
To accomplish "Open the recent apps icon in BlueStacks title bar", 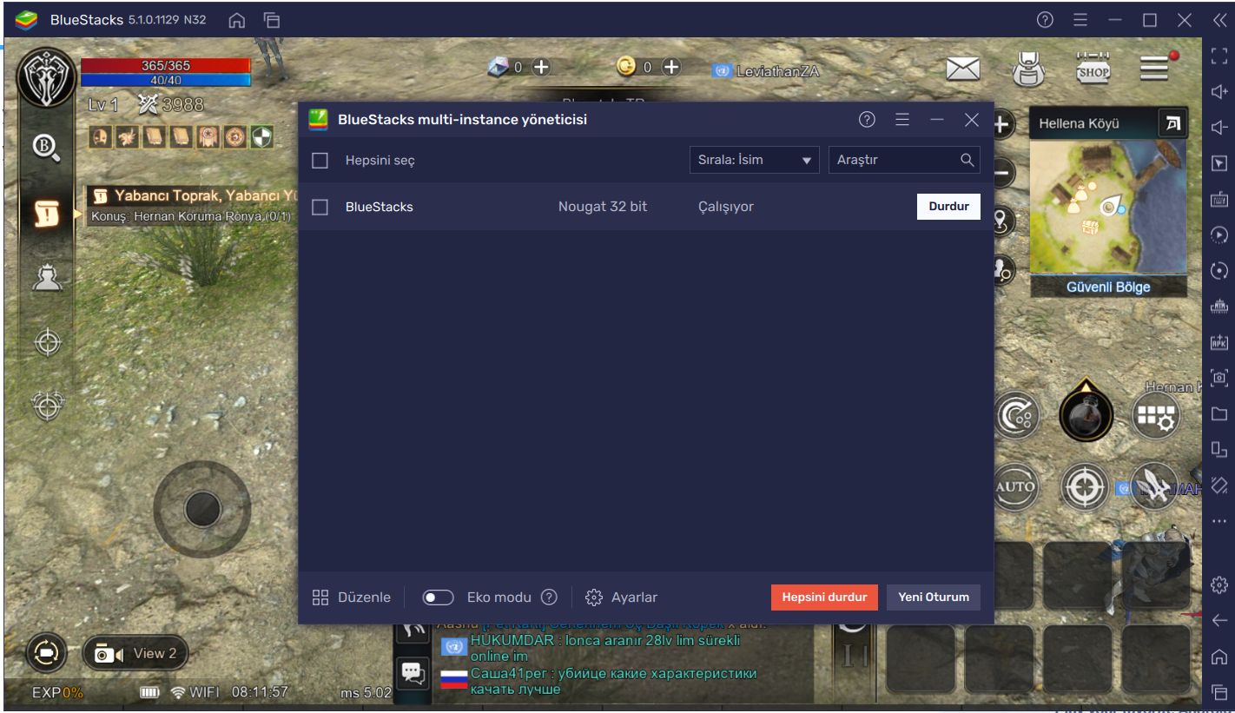I will (x=271, y=20).
